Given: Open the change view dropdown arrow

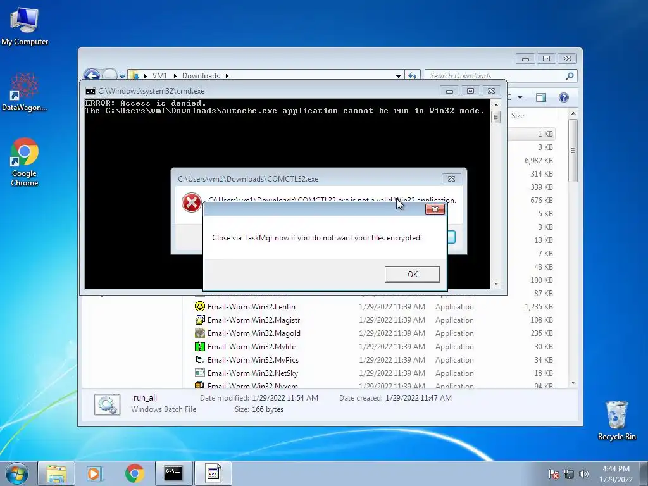Looking at the screenshot, I should [520, 97].
